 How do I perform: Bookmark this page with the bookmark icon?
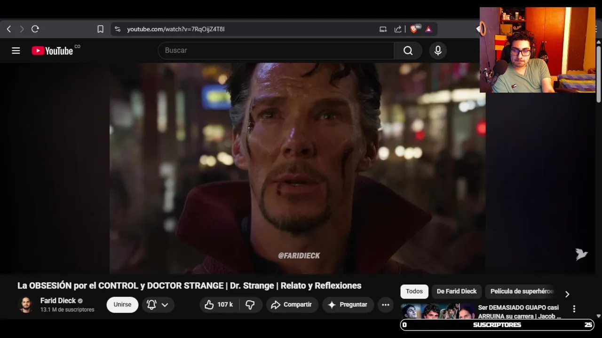coord(100,29)
